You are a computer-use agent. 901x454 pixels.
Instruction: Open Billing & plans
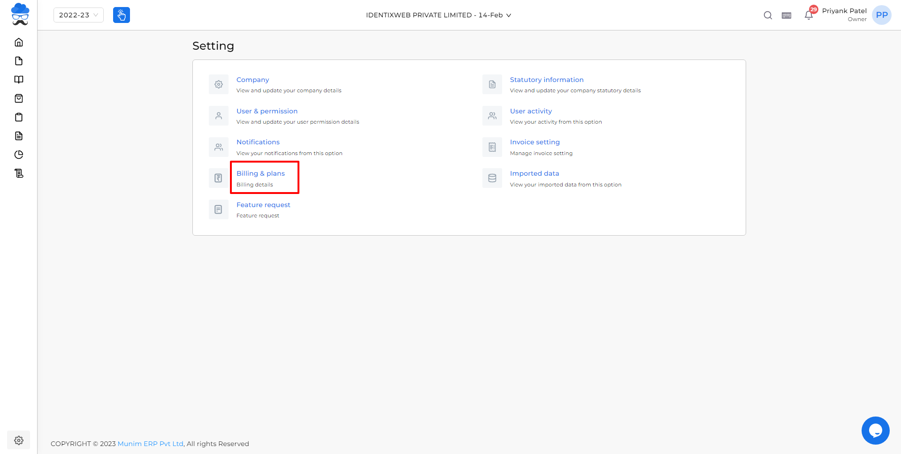260,173
